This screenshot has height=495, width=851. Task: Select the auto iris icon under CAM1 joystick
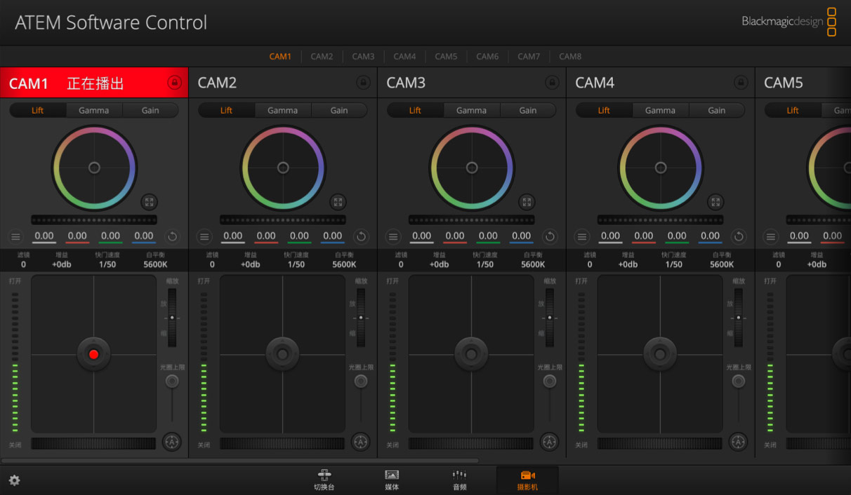[171, 442]
